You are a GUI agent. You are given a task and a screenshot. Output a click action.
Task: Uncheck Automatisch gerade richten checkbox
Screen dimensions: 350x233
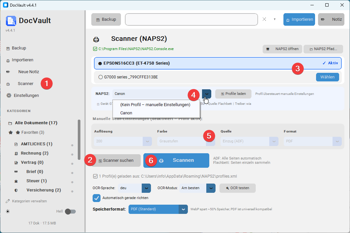[x=97, y=198]
